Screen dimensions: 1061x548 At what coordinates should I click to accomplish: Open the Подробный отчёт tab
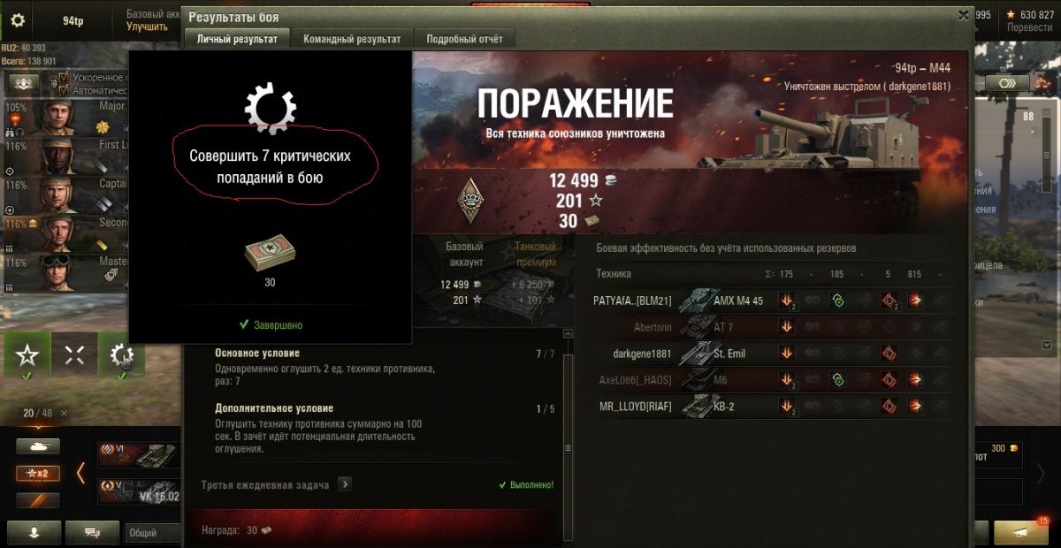pyautogui.click(x=464, y=39)
